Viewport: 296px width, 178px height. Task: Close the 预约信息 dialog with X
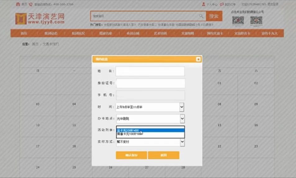198,59
